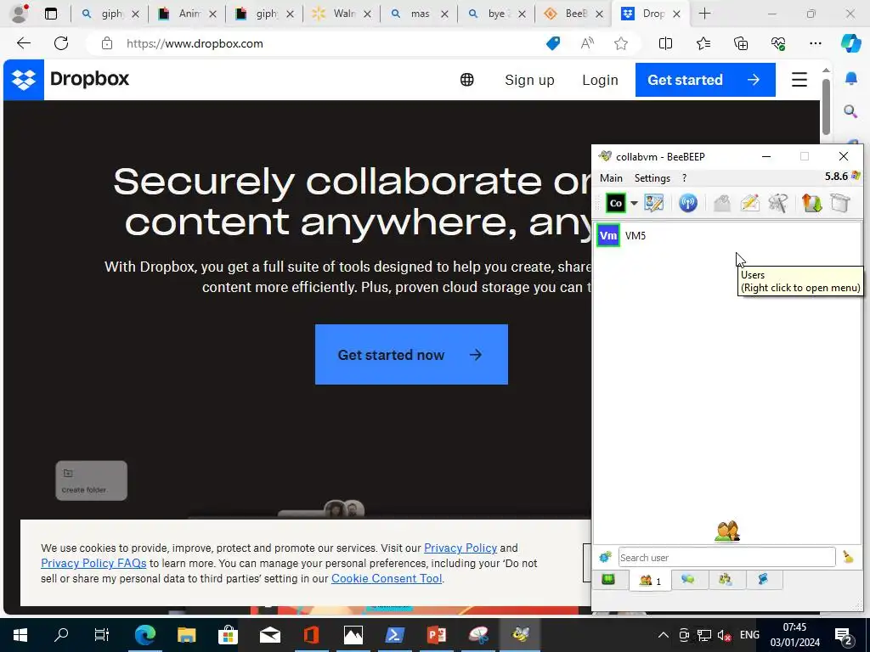
Task: Switch to the blue pin tab in BeeBEEP
Action: coord(763,580)
